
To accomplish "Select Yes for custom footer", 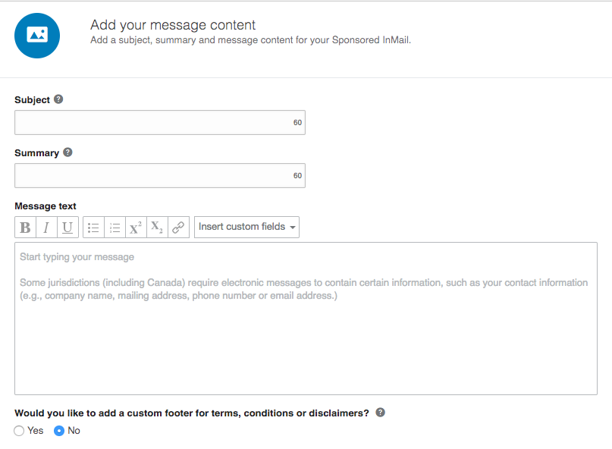I will coord(19,431).
